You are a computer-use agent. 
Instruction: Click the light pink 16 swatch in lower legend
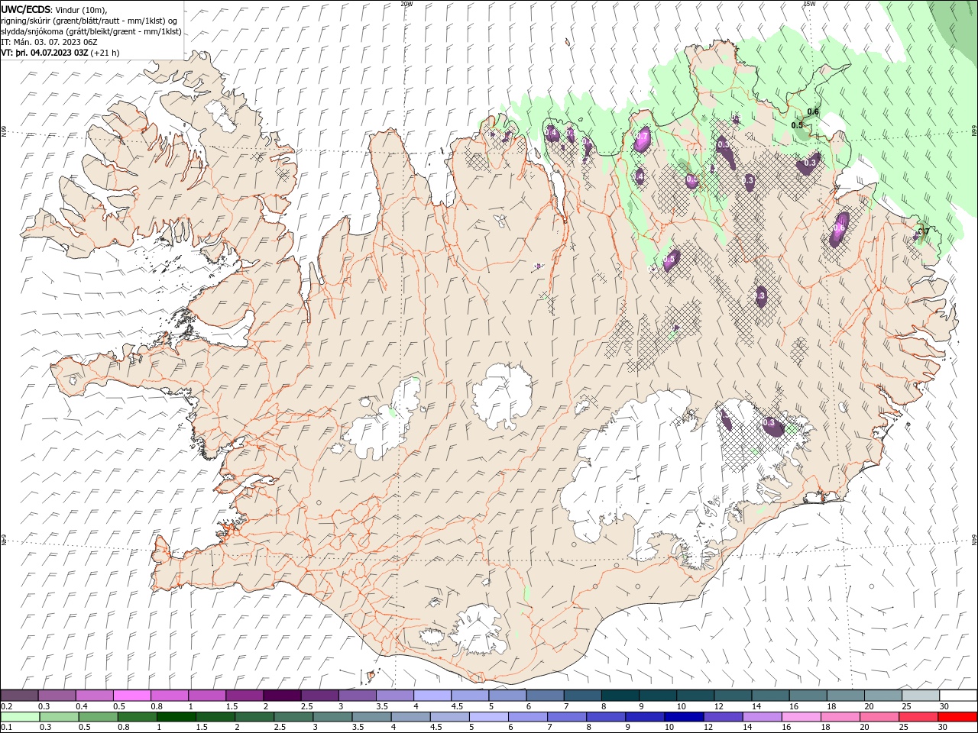[802, 717]
